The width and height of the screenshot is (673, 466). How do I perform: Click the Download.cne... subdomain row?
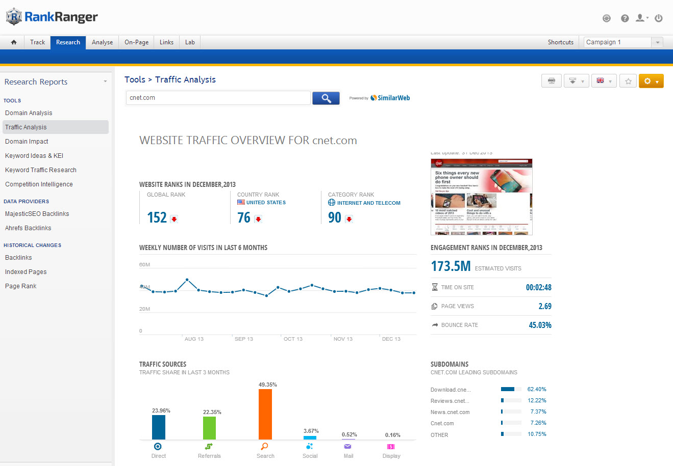click(488, 390)
